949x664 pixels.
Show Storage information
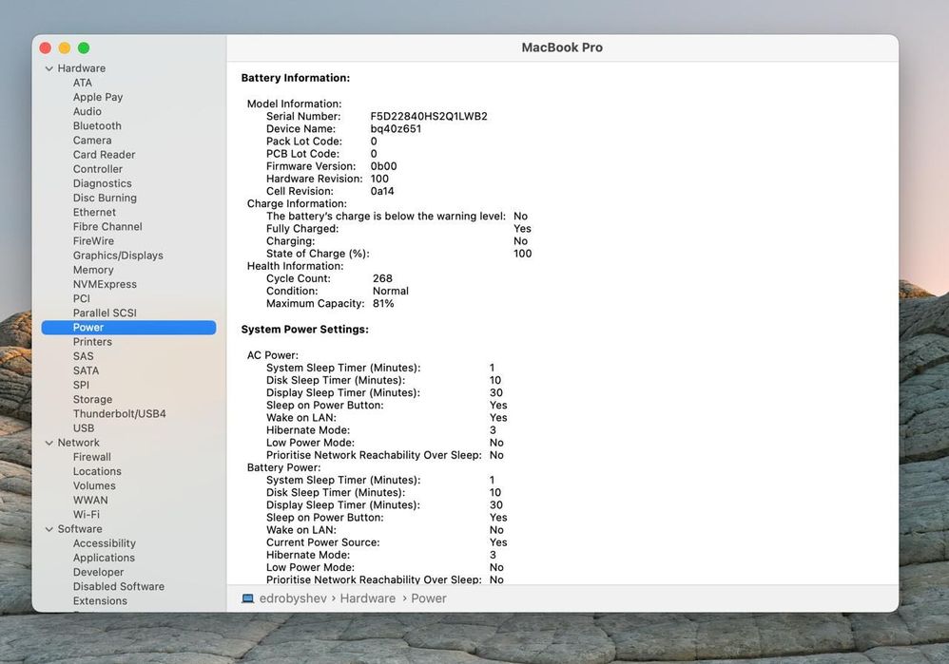(x=92, y=400)
